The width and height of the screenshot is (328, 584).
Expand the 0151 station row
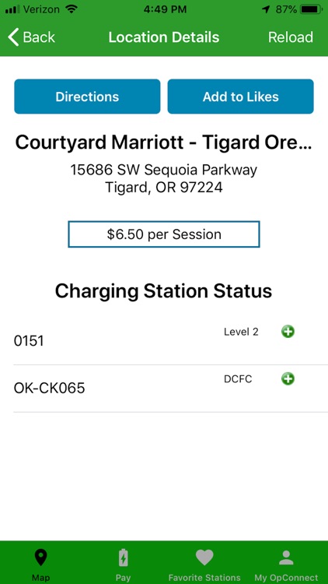pos(171,341)
